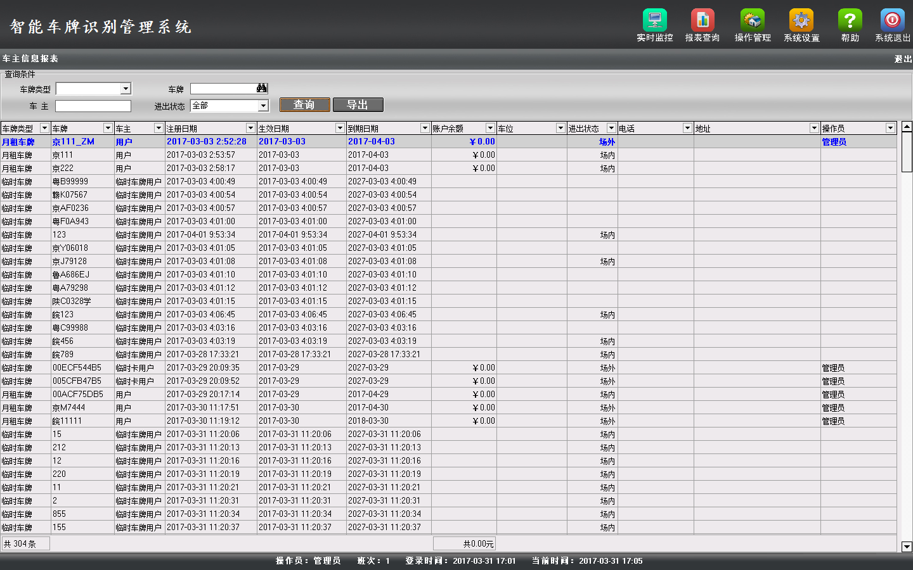913x570 pixels.
Task: Type in the 车主 owner input field
Action: 93,106
